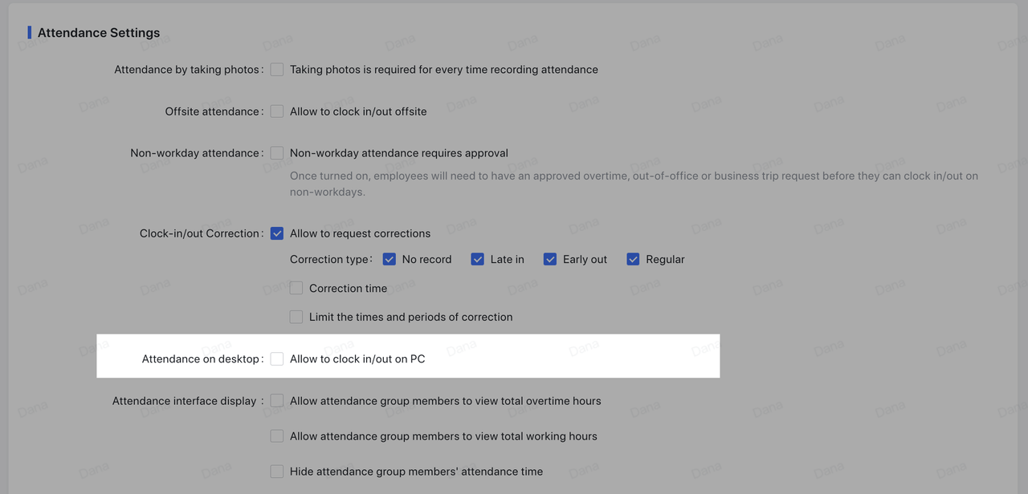The image size is (1028, 494).
Task: Click the Attendance on desktop field label
Action: [201, 358]
